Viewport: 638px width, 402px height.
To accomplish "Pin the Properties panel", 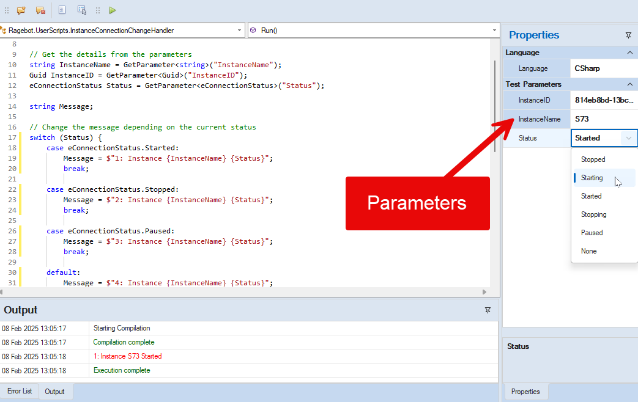I will pos(628,35).
